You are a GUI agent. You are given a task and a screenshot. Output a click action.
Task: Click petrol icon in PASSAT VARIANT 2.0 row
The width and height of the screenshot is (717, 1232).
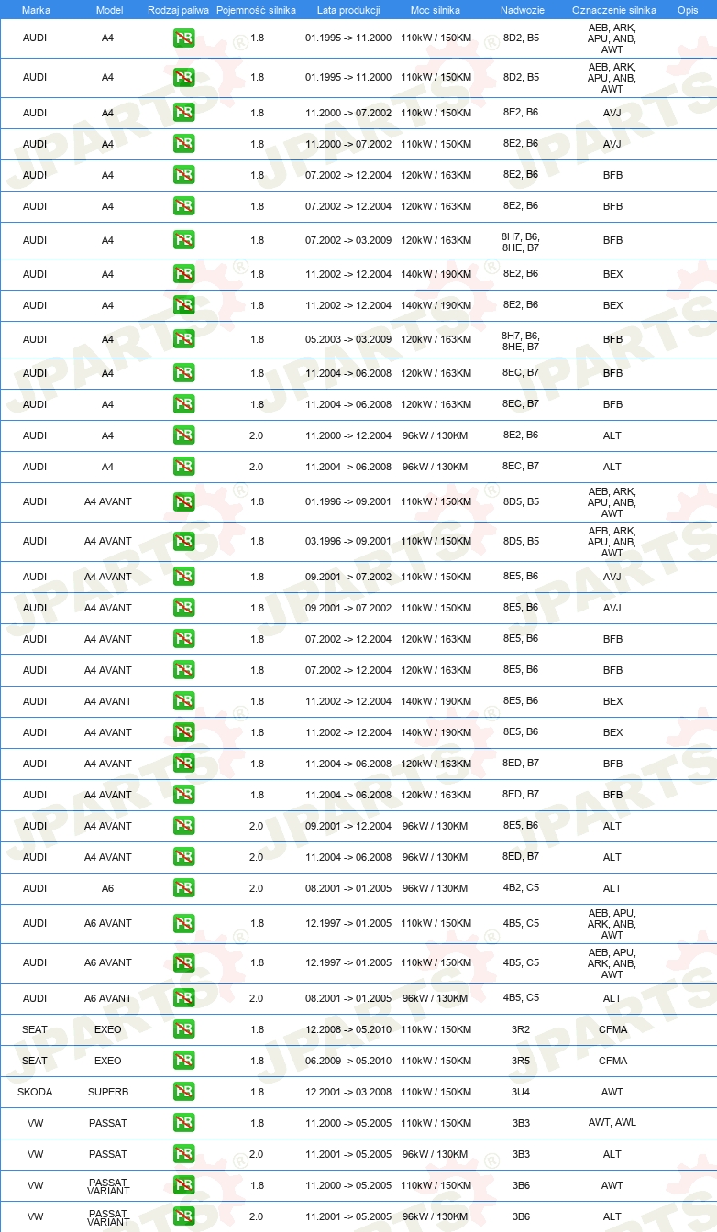[x=183, y=1216]
